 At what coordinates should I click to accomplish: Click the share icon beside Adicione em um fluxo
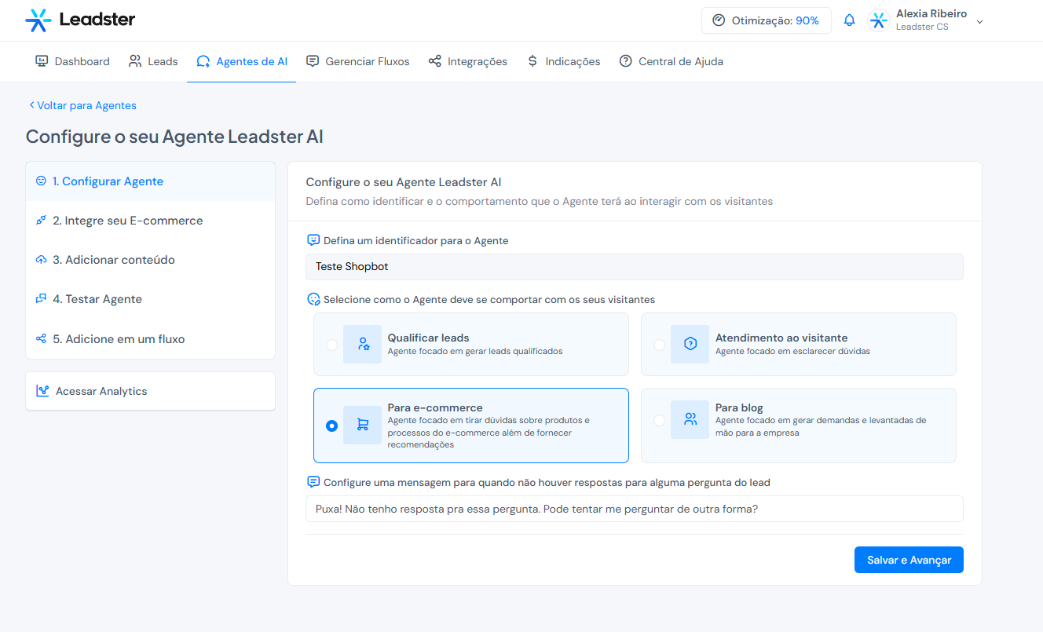pos(42,339)
